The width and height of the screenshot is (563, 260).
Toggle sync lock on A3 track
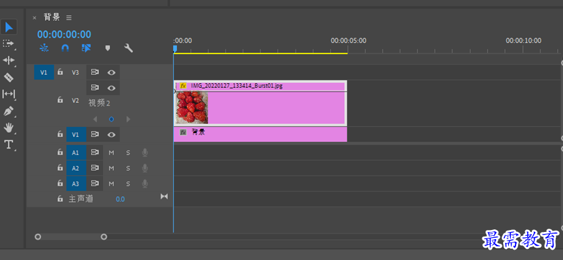tap(95, 184)
